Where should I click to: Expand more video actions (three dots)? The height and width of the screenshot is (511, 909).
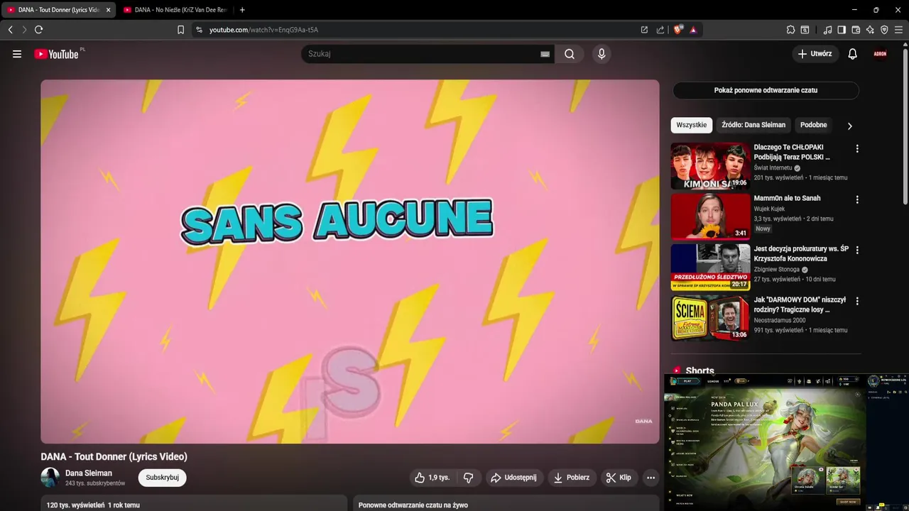click(651, 478)
